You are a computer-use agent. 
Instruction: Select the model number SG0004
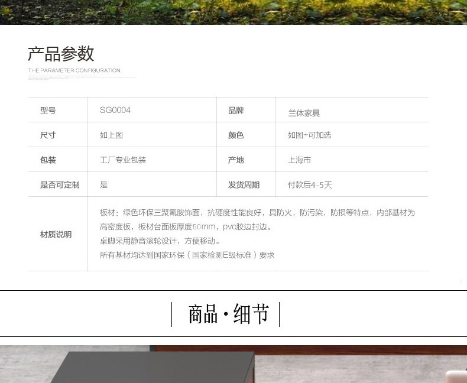[115, 110]
